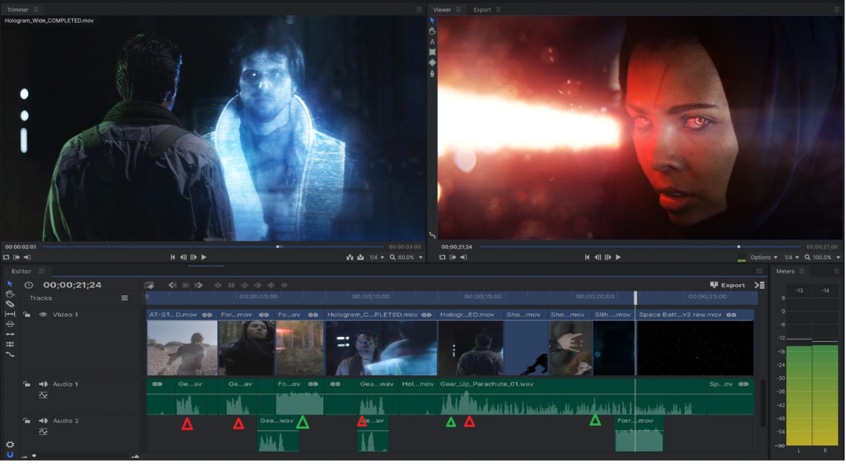Select the Slip tool in Editor
The width and height of the screenshot is (846, 475).
click(9, 314)
